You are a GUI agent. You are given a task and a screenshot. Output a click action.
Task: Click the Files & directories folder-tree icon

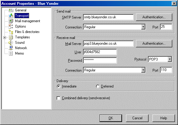[11, 32]
